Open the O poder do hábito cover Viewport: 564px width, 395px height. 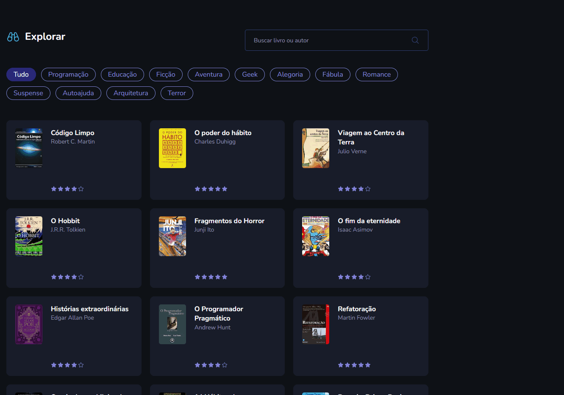pos(172,148)
